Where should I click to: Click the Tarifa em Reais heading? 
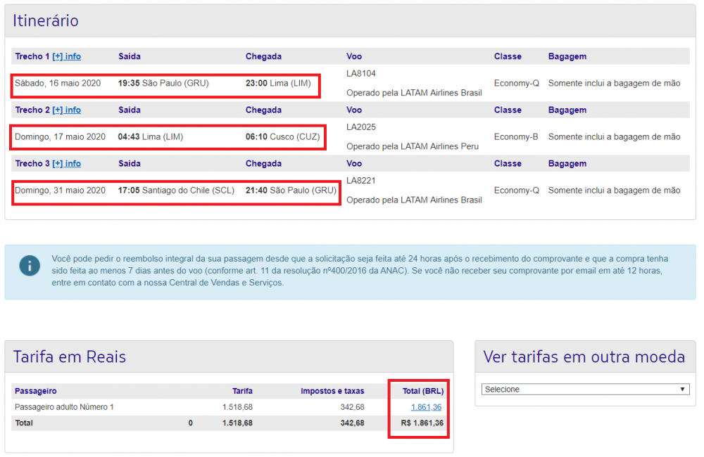[x=70, y=356]
